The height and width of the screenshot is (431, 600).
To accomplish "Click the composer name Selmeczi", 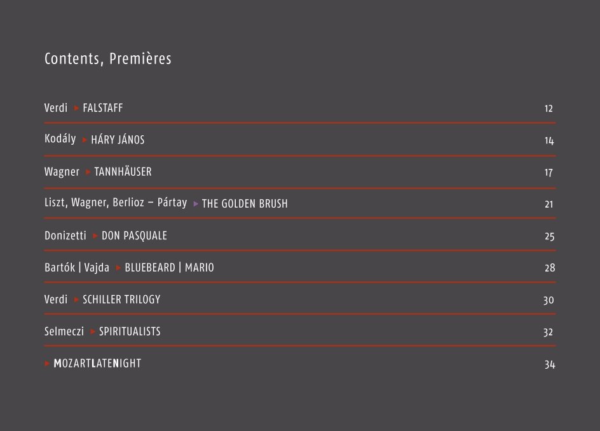I will click(x=64, y=331).
